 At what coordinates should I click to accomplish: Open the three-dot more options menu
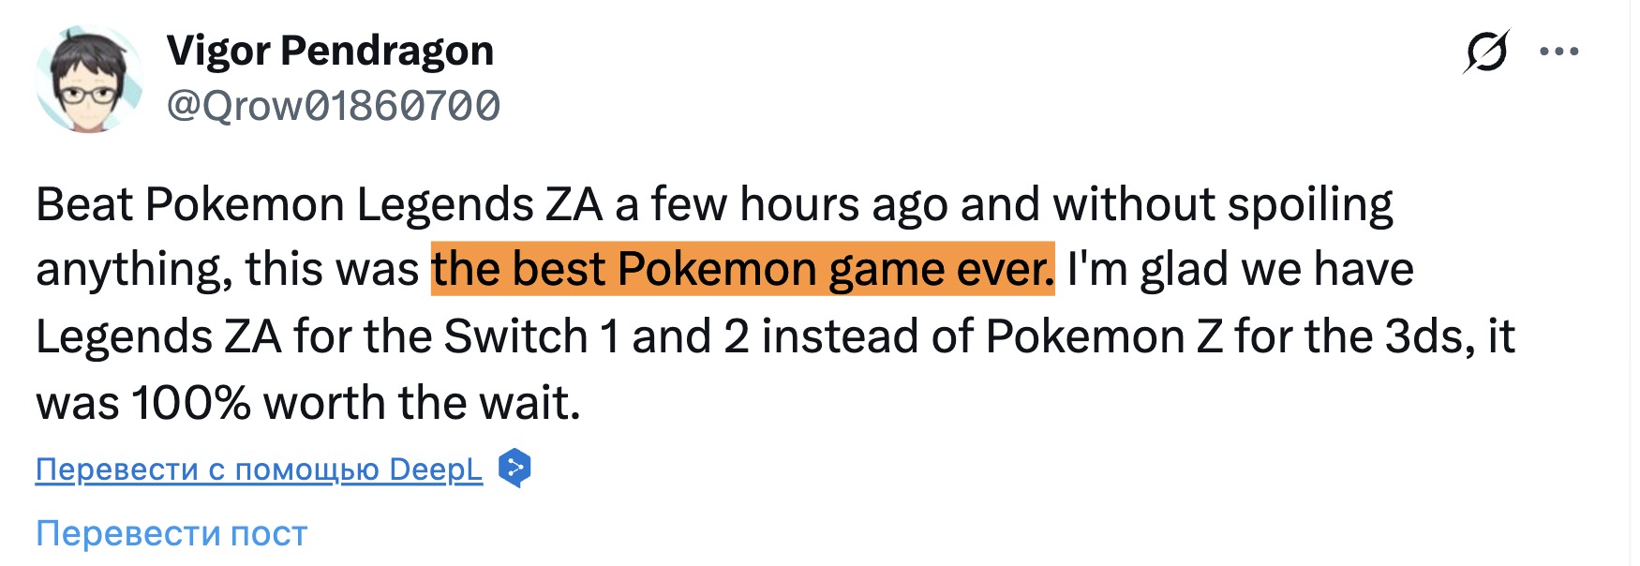tap(1559, 52)
